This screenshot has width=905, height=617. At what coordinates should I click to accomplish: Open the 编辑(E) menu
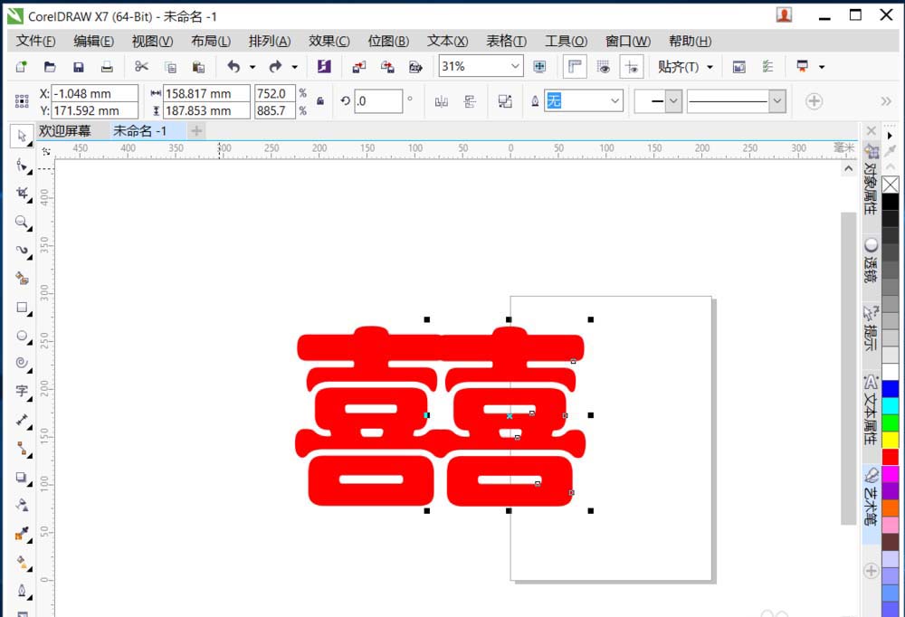pos(93,41)
